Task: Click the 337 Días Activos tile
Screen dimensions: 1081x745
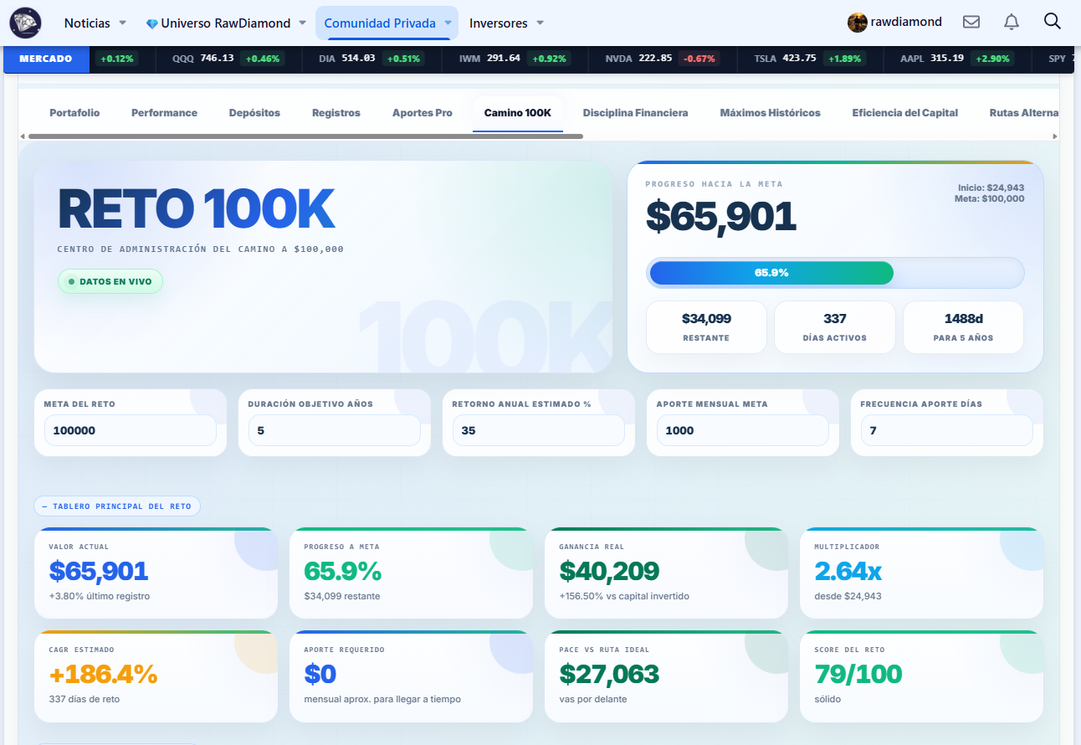Action: coord(835,327)
